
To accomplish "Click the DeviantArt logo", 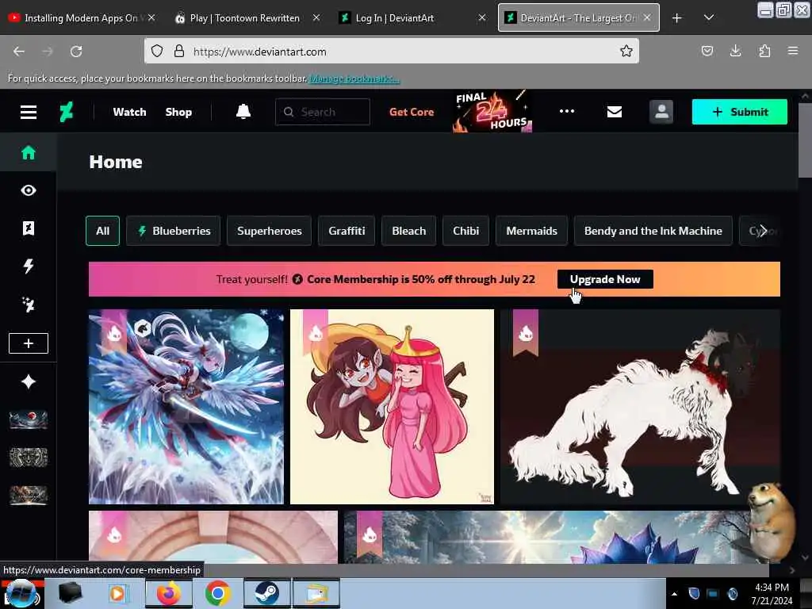I will click(67, 112).
